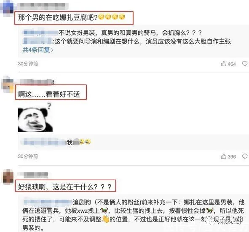Open the blurred replier name before 不说女扮男装
The width and height of the screenshot is (249, 232).
coord(40,33)
